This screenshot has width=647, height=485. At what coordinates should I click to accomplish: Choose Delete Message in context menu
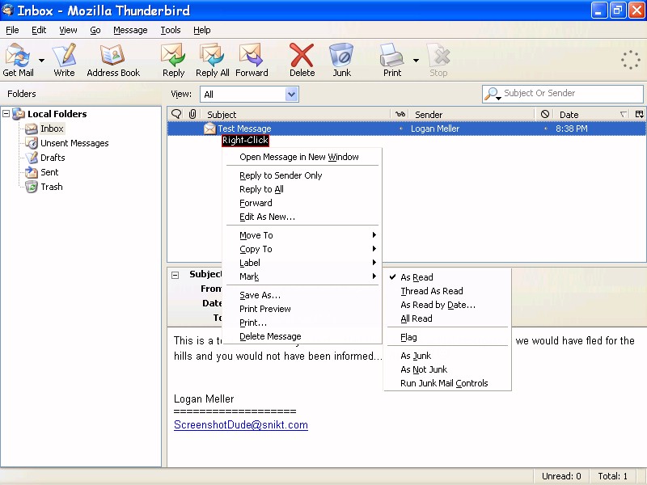302,336
